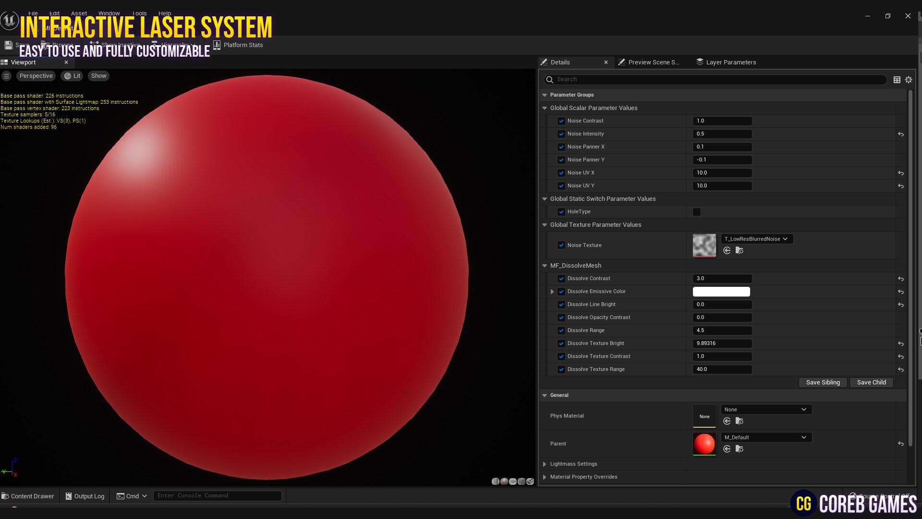Collapse the MF_DissolveMesh parameter group
922x519 pixels.
coord(545,266)
